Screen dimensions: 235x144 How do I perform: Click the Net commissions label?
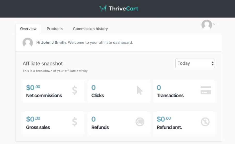pos(44,95)
